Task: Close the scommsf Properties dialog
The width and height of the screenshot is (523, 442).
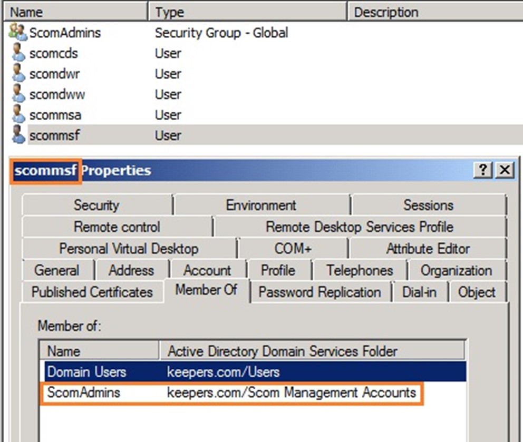Action: 504,170
